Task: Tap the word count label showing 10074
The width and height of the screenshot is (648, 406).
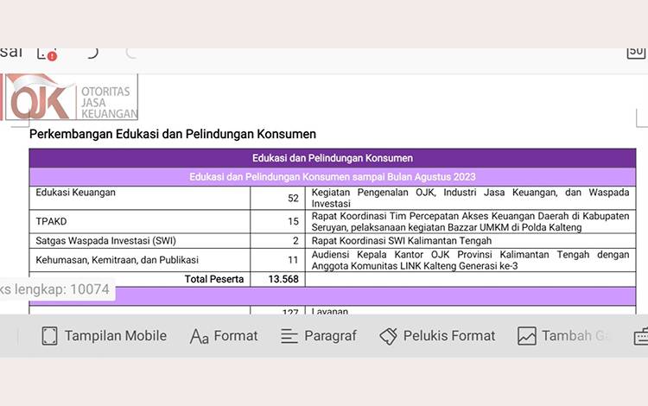Action: coord(55,289)
